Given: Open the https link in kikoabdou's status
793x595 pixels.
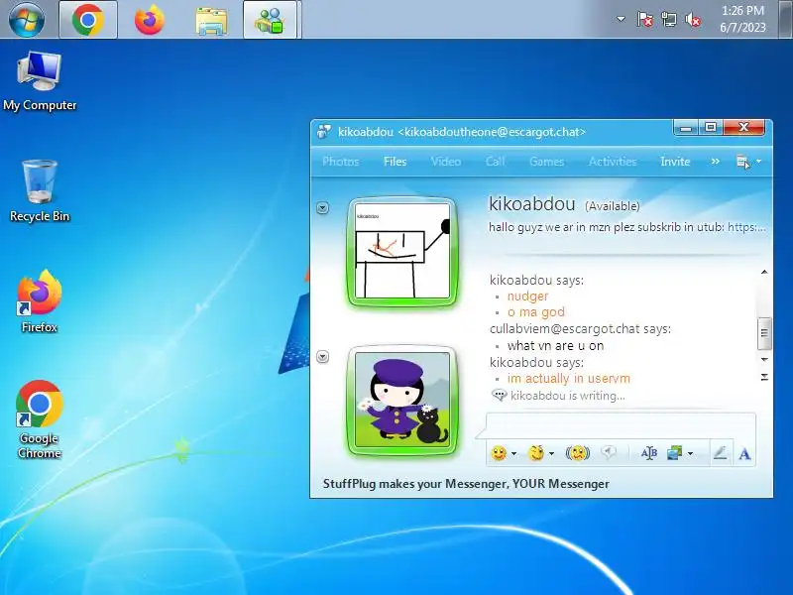Looking at the screenshot, I should point(746,227).
